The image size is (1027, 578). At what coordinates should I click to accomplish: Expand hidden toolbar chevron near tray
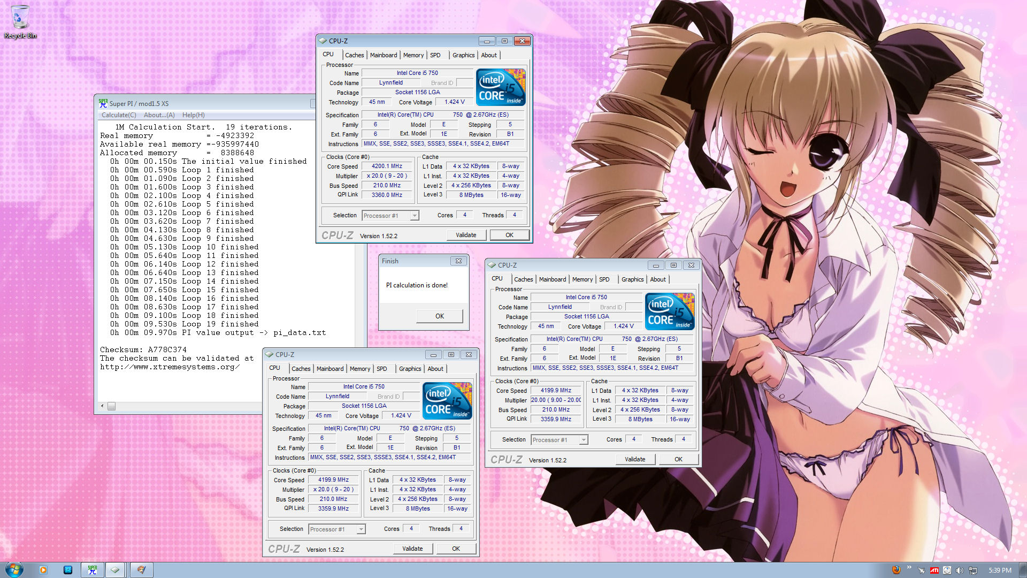coord(909,568)
